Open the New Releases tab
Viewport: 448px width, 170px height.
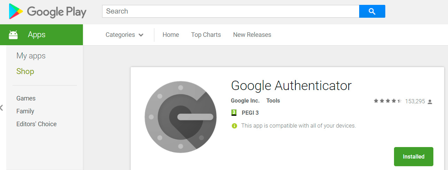tap(252, 35)
